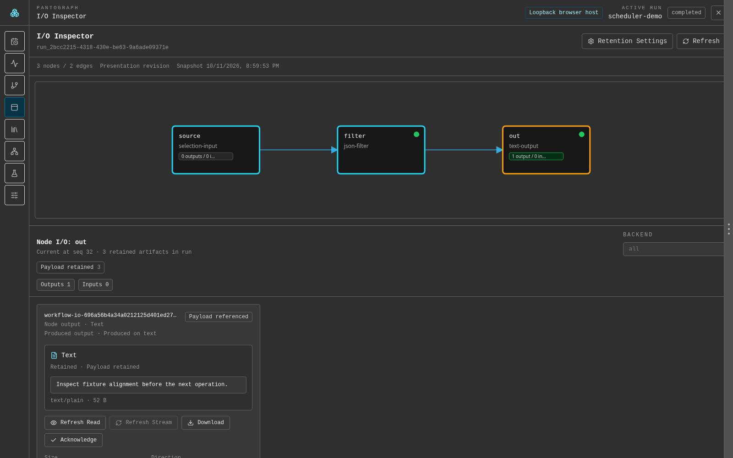Click the Pantograph logo icon

point(15,13)
